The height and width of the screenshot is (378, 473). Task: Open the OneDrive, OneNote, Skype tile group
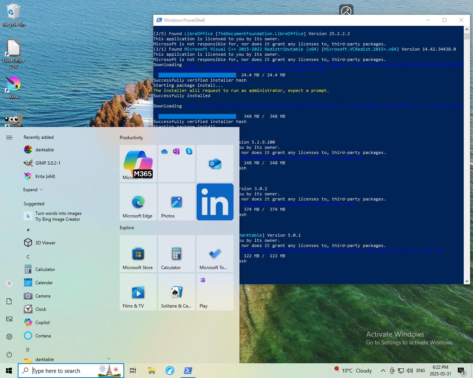tap(177, 164)
